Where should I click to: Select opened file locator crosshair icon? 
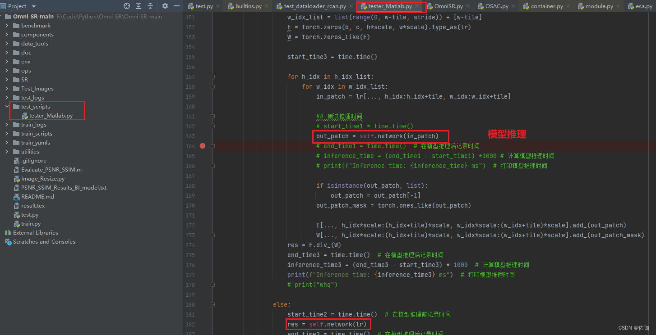127,6
